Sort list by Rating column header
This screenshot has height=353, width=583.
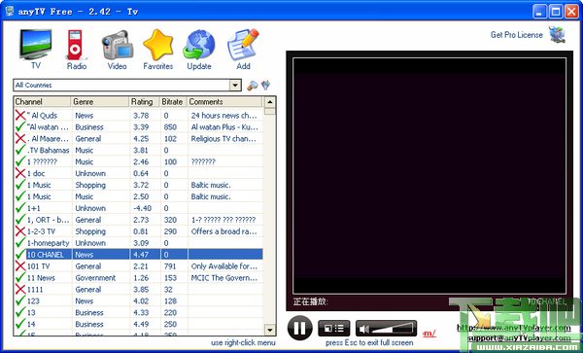(x=144, y=101)
